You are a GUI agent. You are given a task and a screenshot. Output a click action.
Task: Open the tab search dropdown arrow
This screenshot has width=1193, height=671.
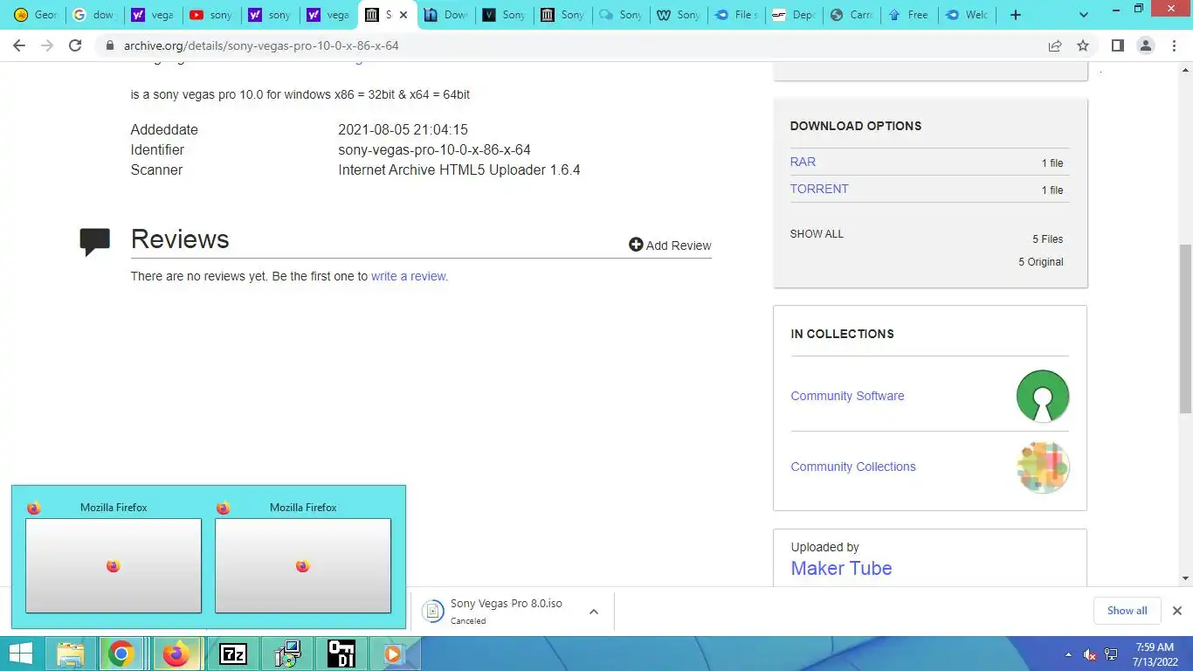pyautogui.click(x=1084, y=15)
